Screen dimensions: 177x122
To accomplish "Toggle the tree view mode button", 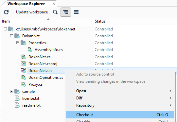I will click(x=66, y=12).
